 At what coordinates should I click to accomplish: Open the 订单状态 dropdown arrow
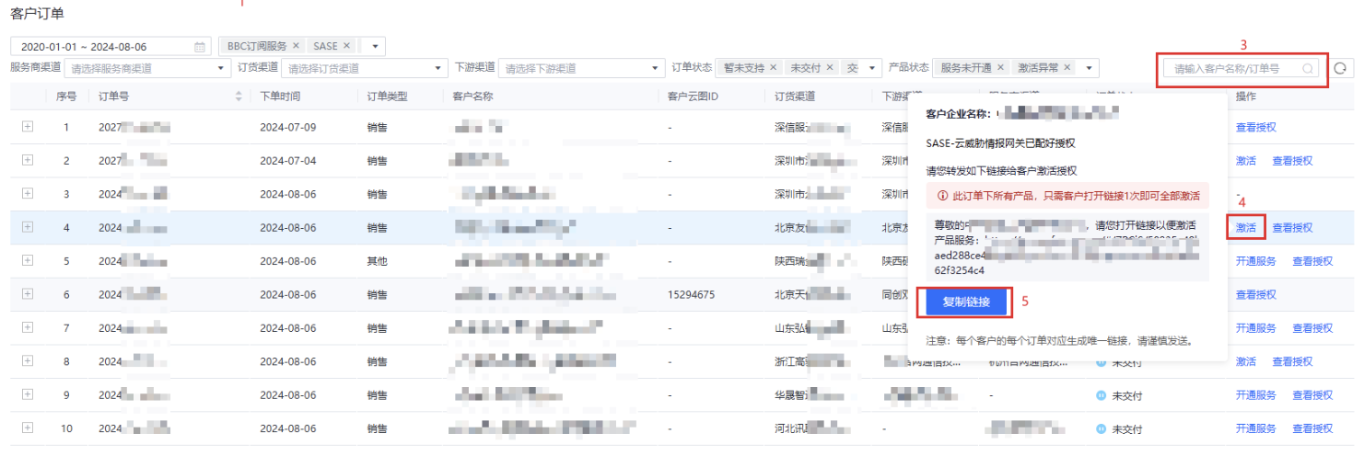tap(872, 68)
